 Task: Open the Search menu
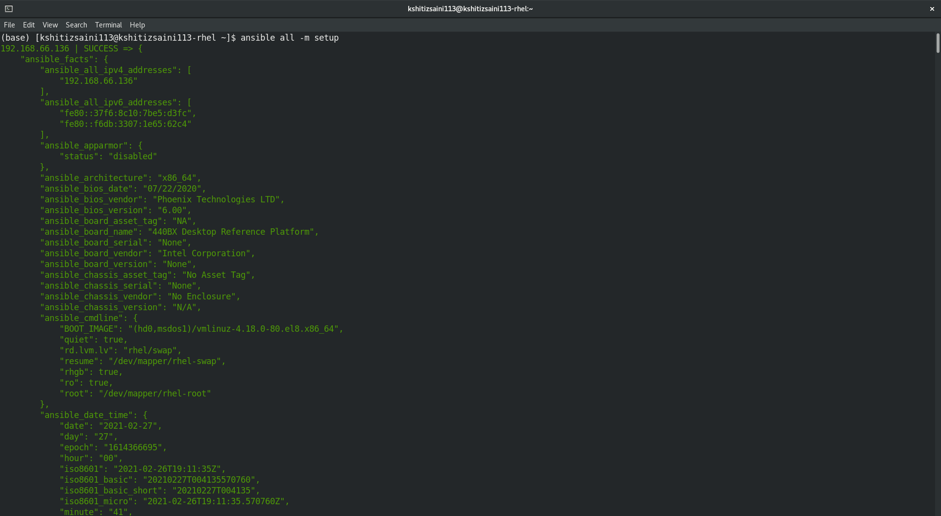[x=76, y=25]
